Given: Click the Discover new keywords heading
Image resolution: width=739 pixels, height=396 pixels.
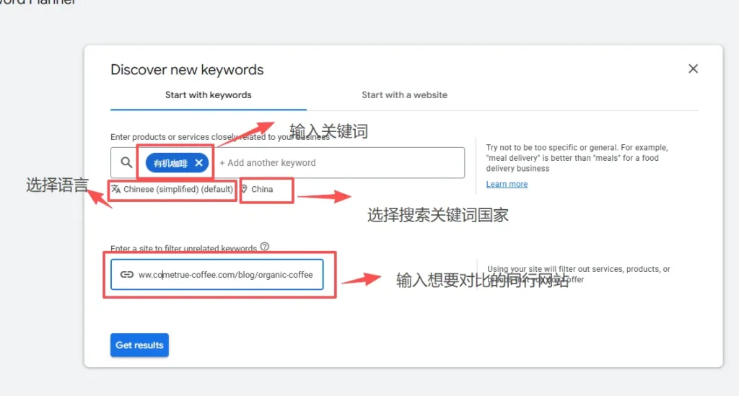Looking at the screenshot, I should click(187, 70).
